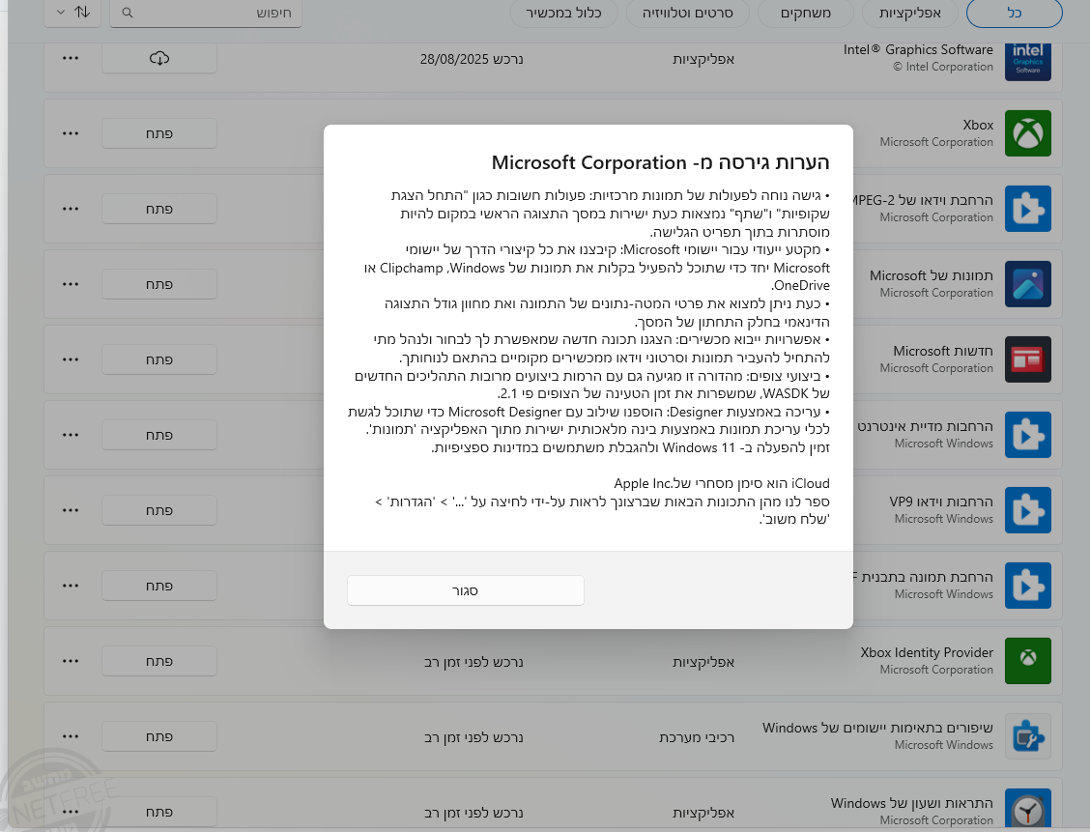Open the sort order dropdown
Viewport: 1090px width, 832px height.
73,13
